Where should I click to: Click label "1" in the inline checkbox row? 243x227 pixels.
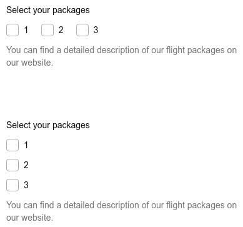[x=26, y=30]
